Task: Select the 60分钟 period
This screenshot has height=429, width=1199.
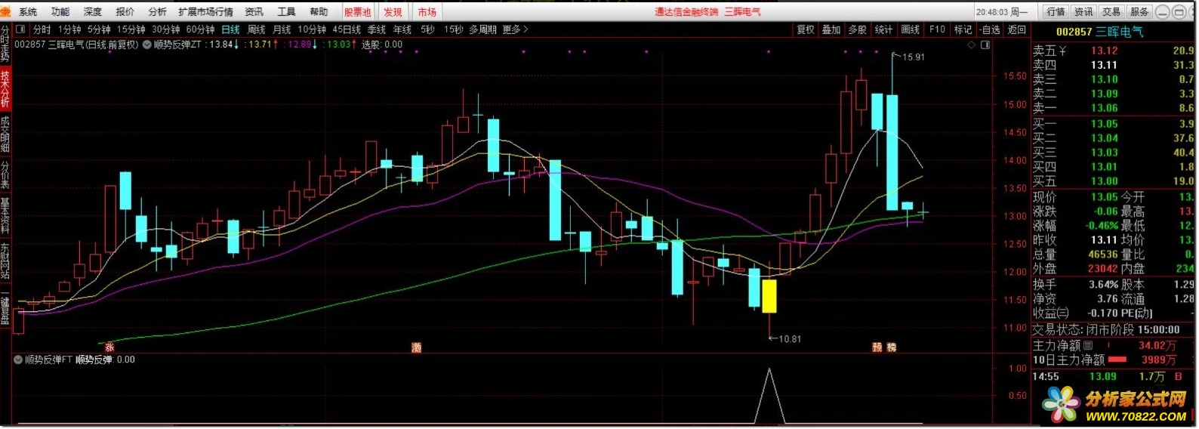Action: pyautogui.click(x=201, y=29)
